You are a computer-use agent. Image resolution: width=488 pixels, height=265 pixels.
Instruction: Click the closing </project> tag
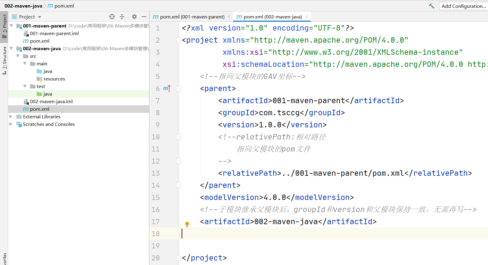[204, 258]
